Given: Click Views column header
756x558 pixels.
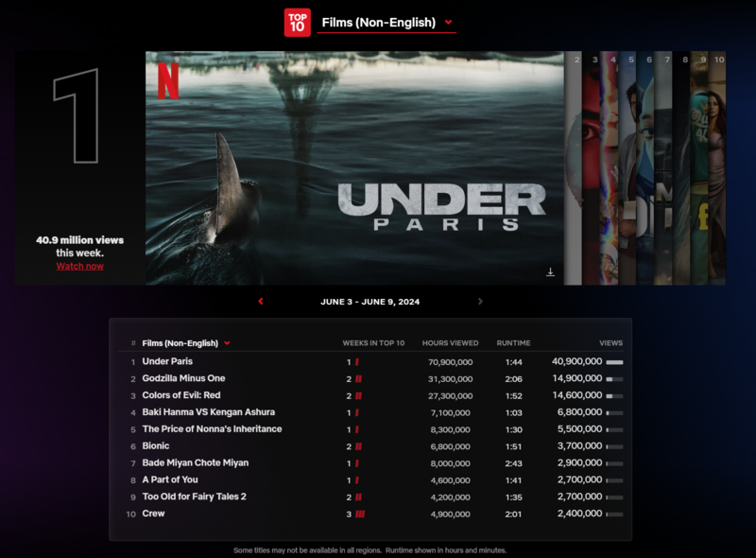Looking at the screenshot, I should (610, 343).
